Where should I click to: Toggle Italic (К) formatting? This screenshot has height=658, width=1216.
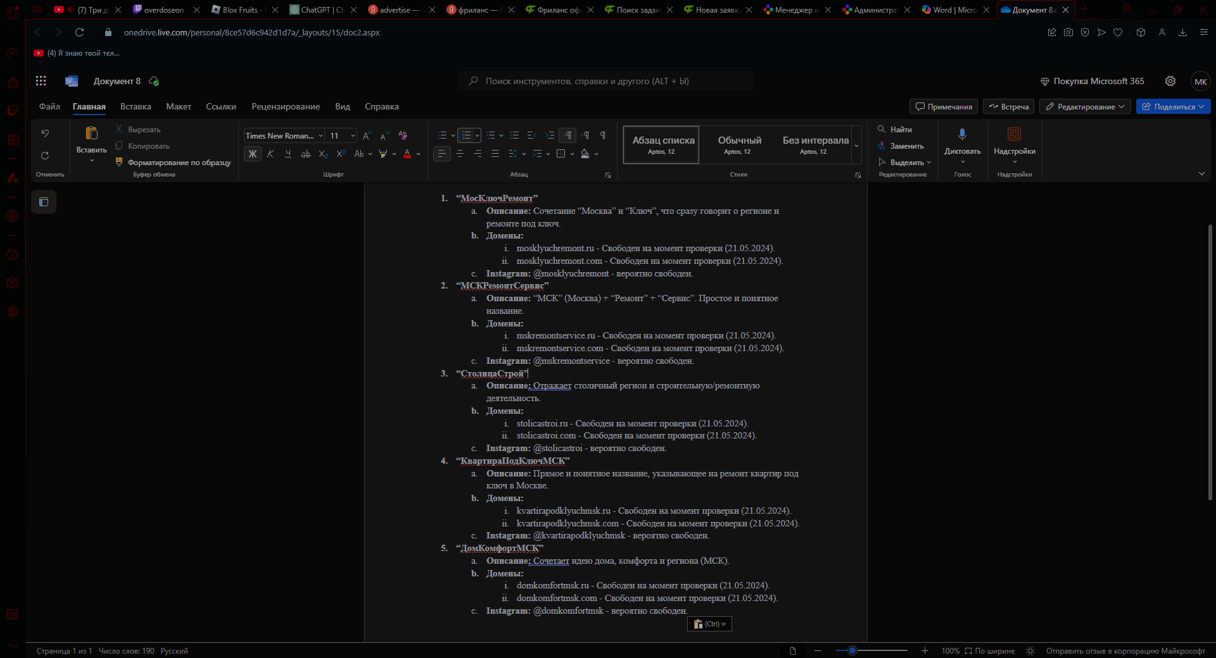270,154
